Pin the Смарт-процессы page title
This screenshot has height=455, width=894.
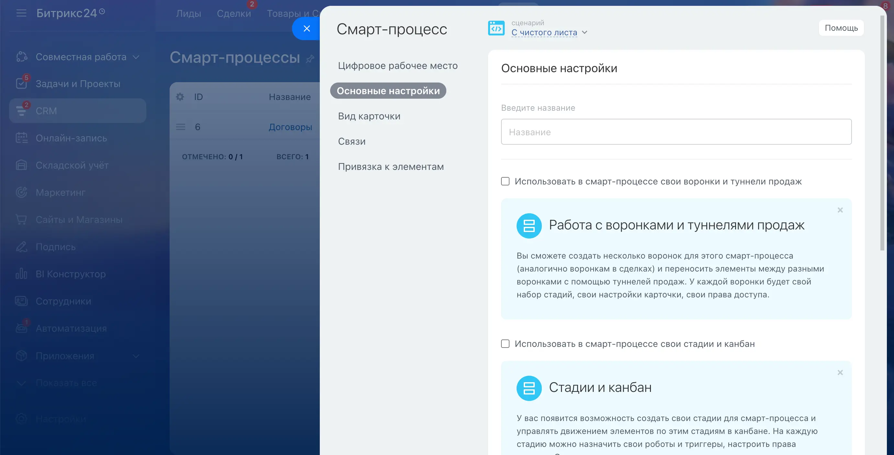click(x=310, y=59)
